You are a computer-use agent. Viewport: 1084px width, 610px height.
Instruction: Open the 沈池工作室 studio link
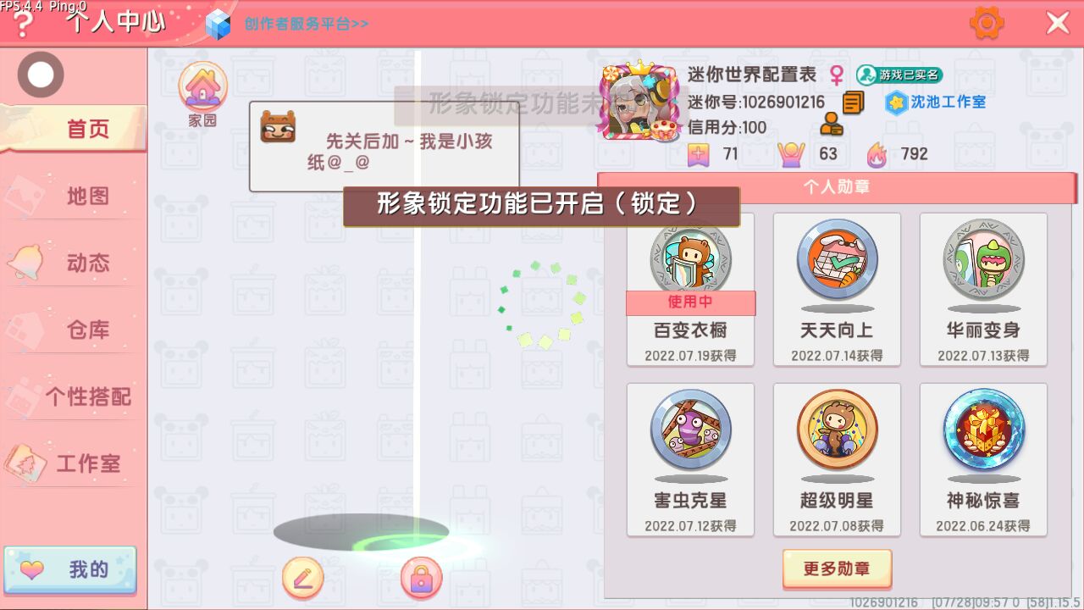point(936,103)
